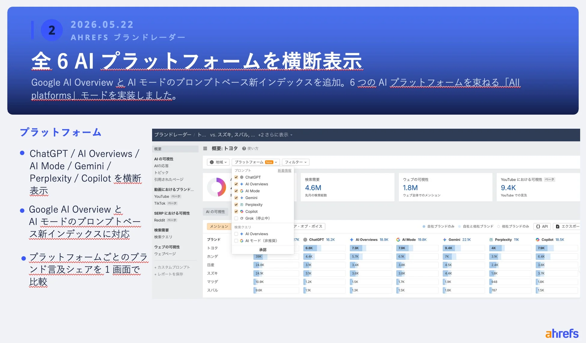Screen dimensions: 586x343
Task: Click the curly braces icon on API button
Action: pos(538,227)
